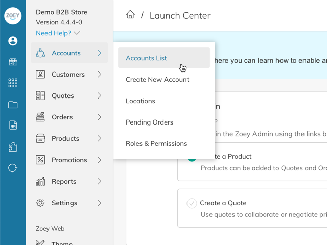The height and width of the screenshot is (245, 327).
Task: Click the folder icon in left rail
Action: point(13,105)
